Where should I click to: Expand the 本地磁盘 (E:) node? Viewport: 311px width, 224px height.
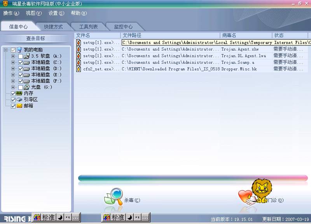[x=13, y=75]
